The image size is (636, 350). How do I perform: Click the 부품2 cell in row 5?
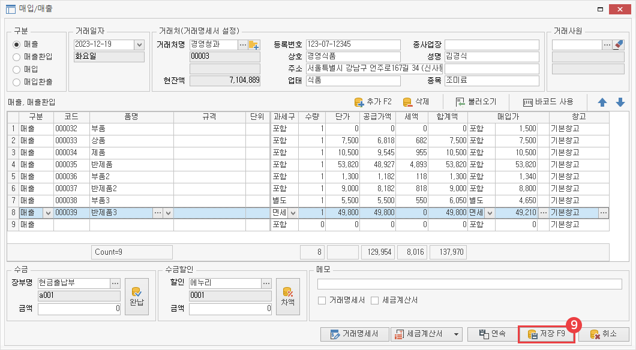131,177
